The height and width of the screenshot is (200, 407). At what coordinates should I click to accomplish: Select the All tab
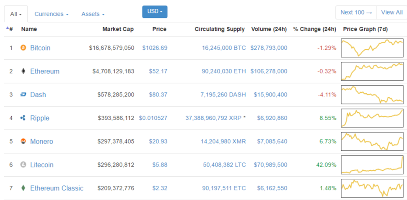point(16,14)
